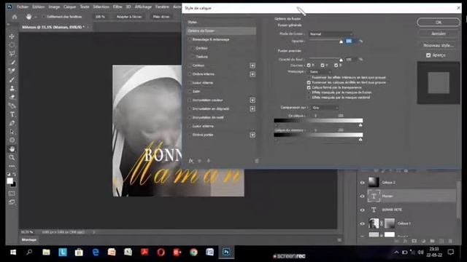The image size is (467, 262).
Task: Open Photoshop from the taskbar
Action: (x=226, y=253)
